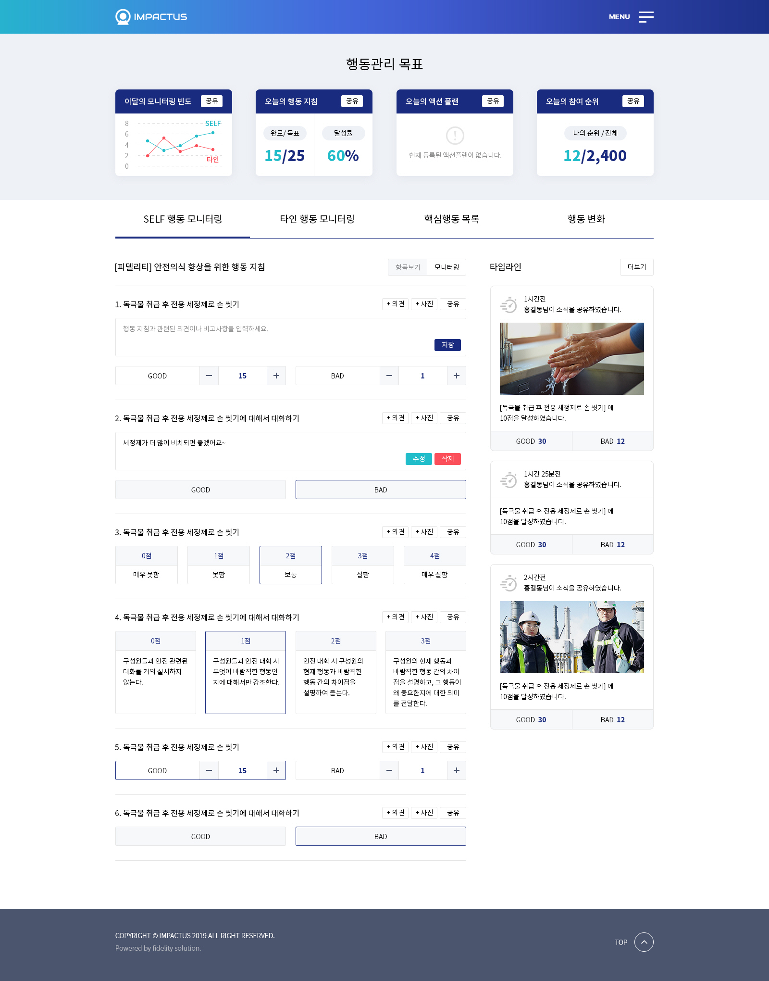
Task: Click the TOP scroll-up arrow icon
Action: point(644,942)
